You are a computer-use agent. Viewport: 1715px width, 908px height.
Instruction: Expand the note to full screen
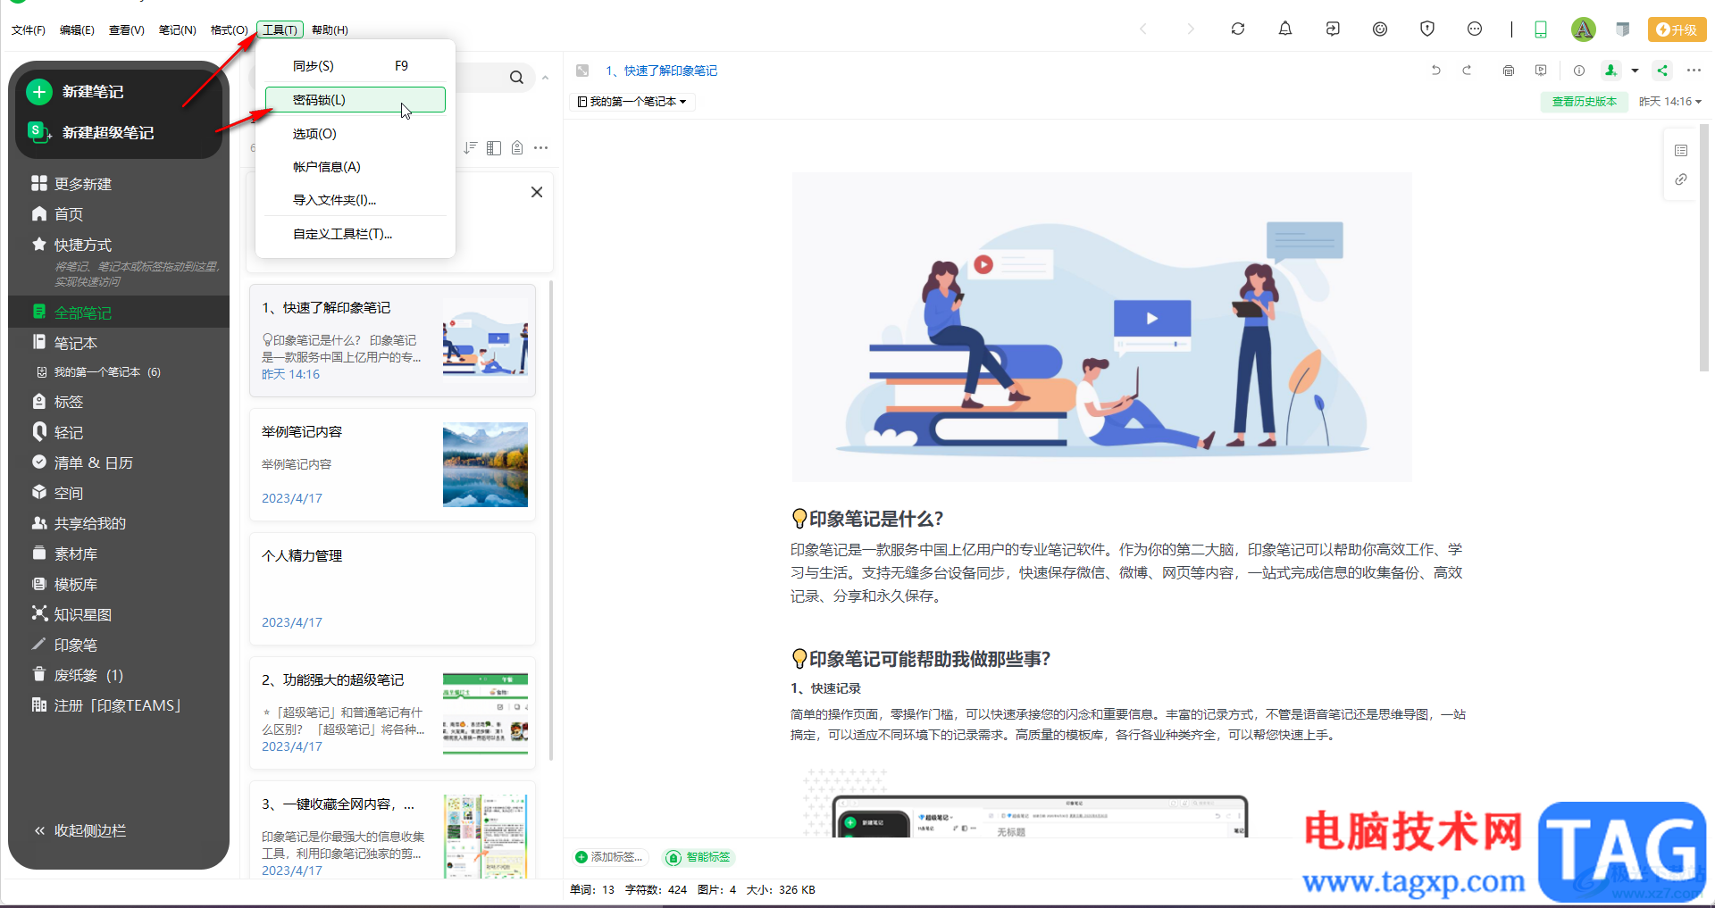tap(582, 71)
